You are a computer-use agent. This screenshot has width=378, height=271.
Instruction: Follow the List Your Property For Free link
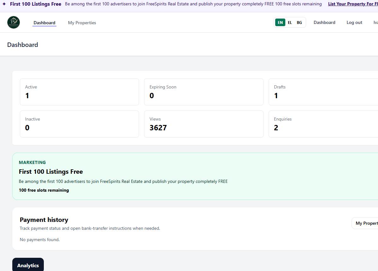(x=353, y=4)
